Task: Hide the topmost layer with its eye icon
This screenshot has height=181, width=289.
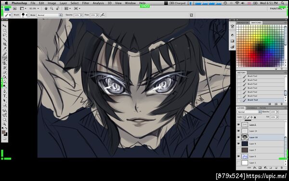Action: 239,124
